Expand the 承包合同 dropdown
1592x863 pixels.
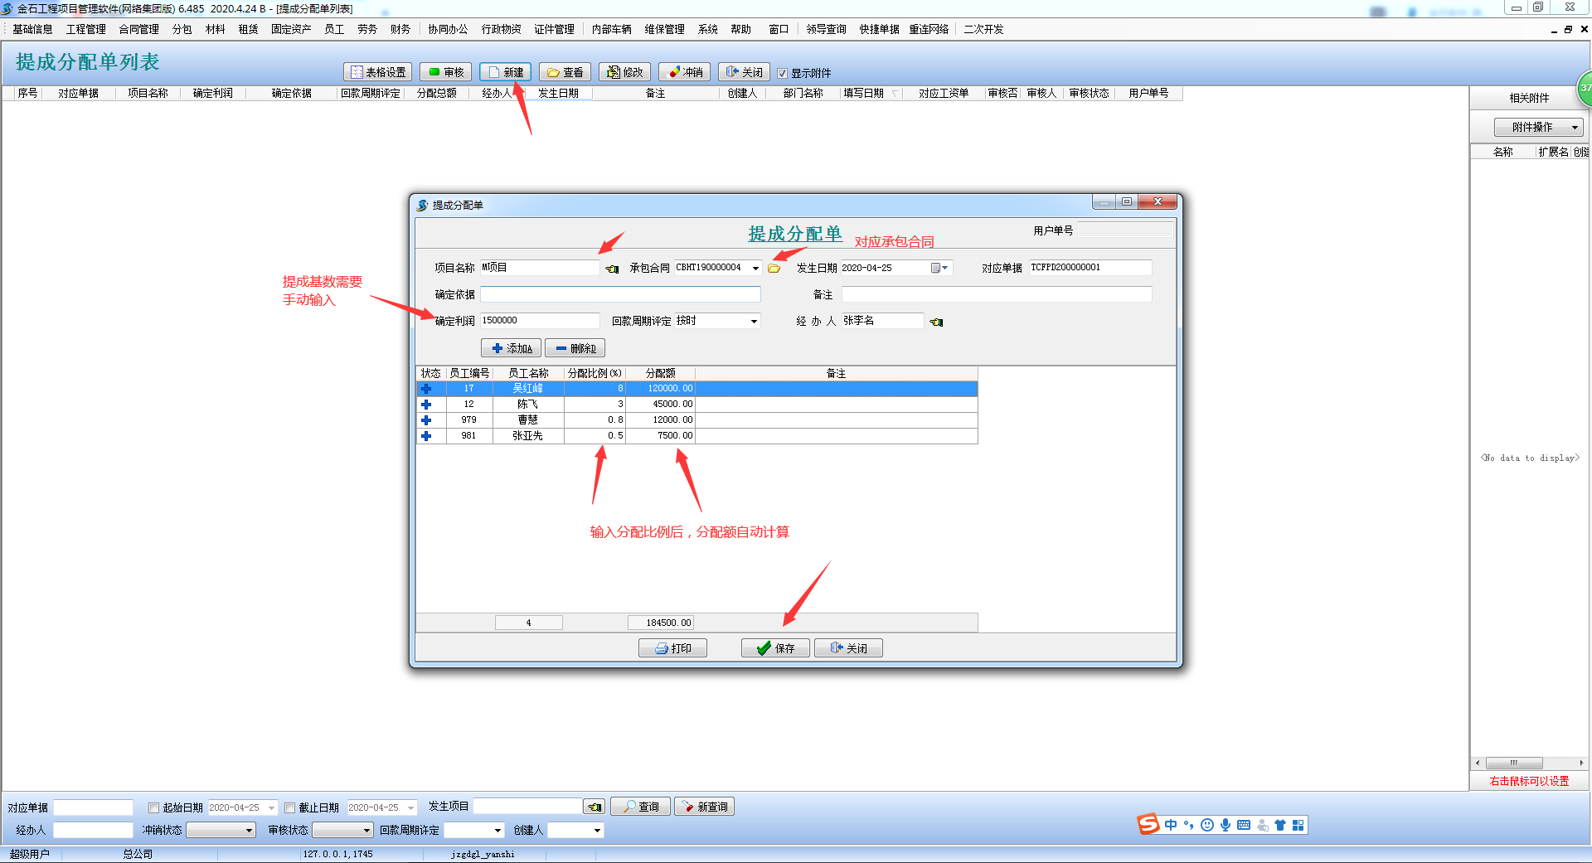(x=755, y=268)
